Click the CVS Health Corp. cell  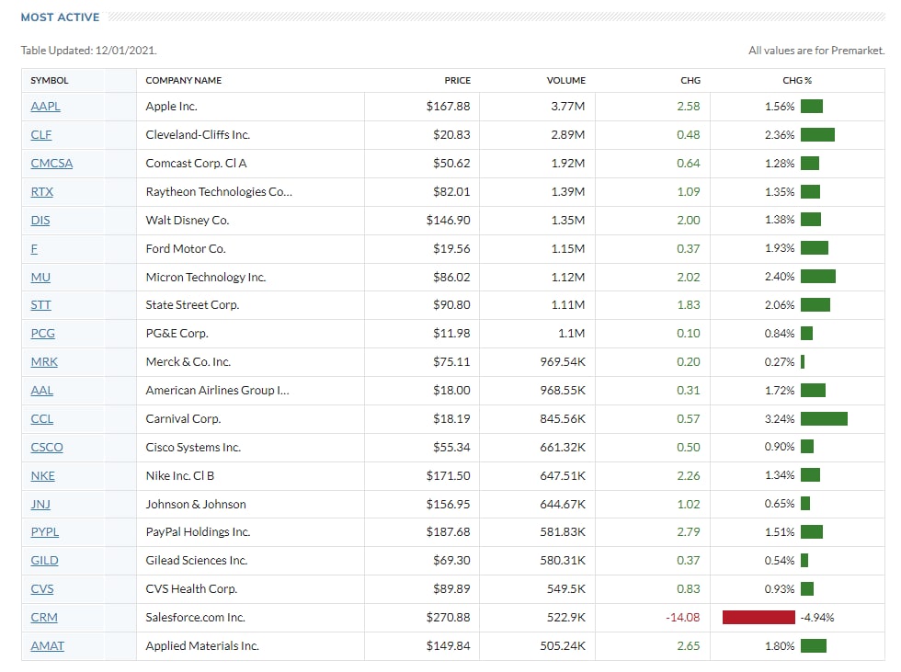coord(191,588)
